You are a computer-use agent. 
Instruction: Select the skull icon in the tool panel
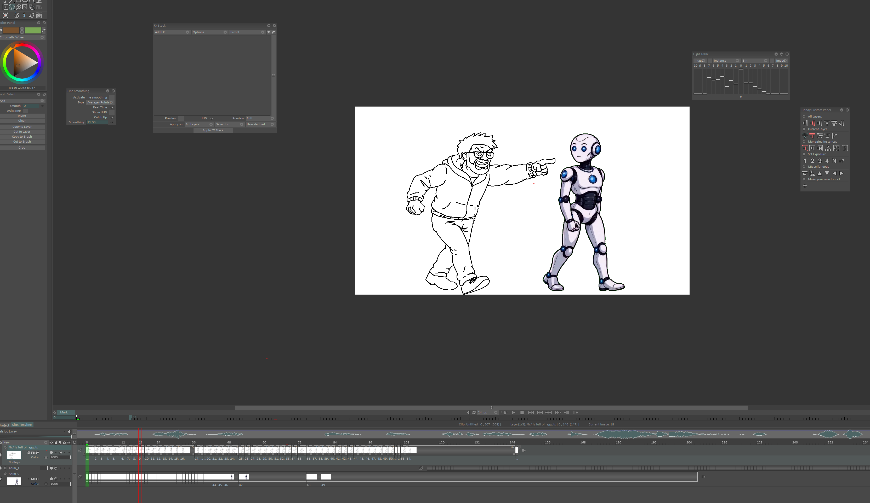(5, 15)
